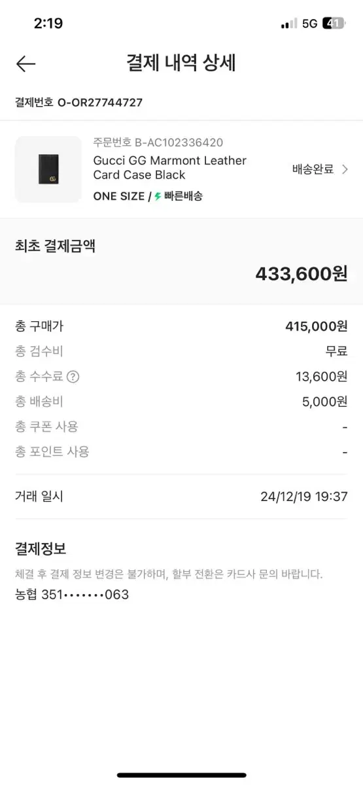The height and width of the screenshot is (785, 363).
Task: Open the 총 수수료 help question-mark icon
Action: click(73, 377)
